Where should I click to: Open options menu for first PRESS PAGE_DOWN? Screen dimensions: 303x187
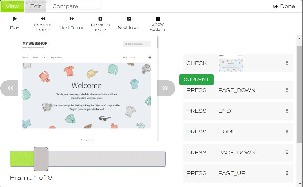click(287, 90)
